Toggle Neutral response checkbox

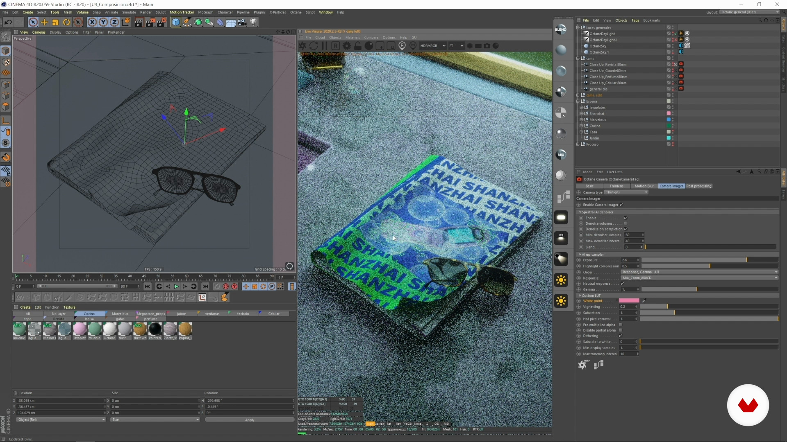pyautogui.click(x=622, y=284)
